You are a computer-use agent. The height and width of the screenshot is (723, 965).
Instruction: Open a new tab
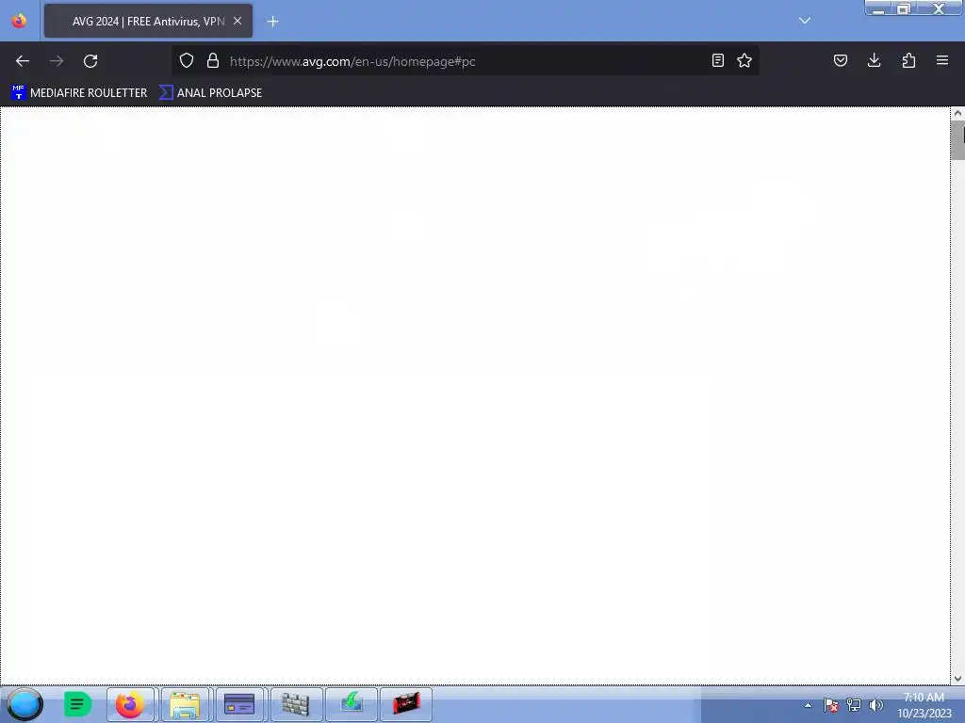(272, 22)
